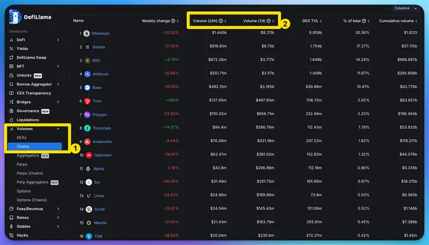Screen dimensions: 429x245
Task: Collapse the Volumes sidebar section
Action: tap(58, 129)
